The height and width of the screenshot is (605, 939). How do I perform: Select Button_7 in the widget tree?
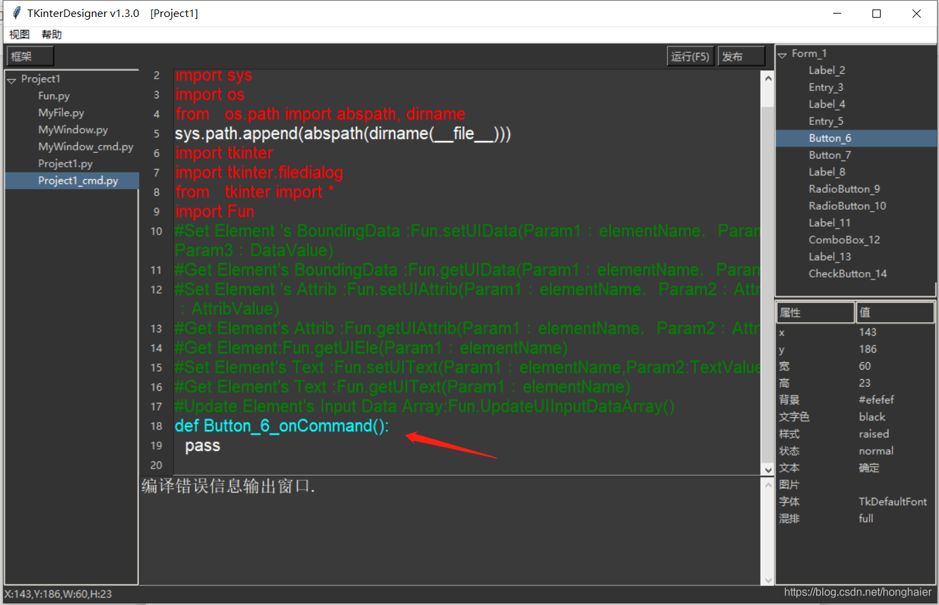pos(830,155)
